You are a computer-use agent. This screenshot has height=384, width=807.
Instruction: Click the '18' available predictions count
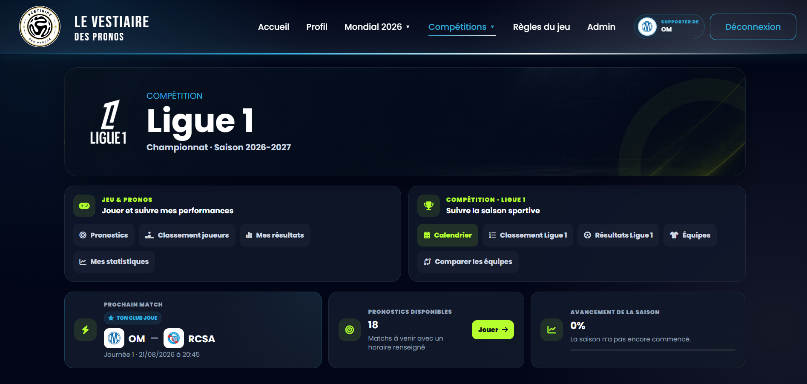pos(373,325)
